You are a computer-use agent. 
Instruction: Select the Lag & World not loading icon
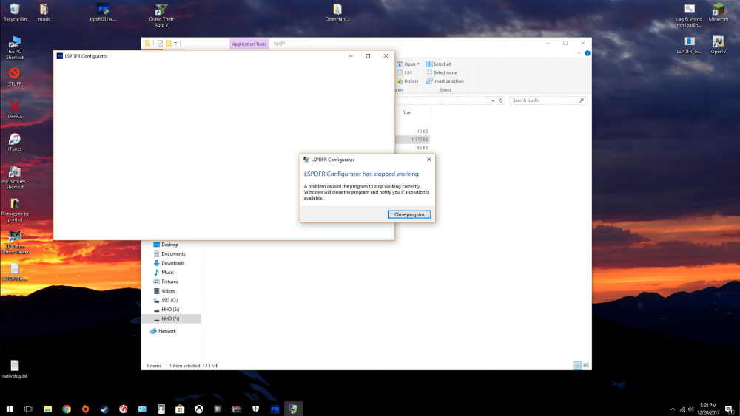pyautogui.click(x=689, y=15)
